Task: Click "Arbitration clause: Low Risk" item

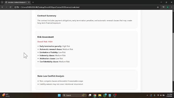Action: 51,59
